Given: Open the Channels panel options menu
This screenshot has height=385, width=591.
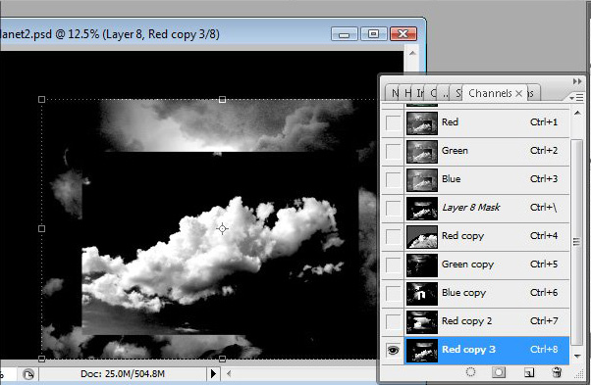Looking at the screenshot, I should point(576,98).
